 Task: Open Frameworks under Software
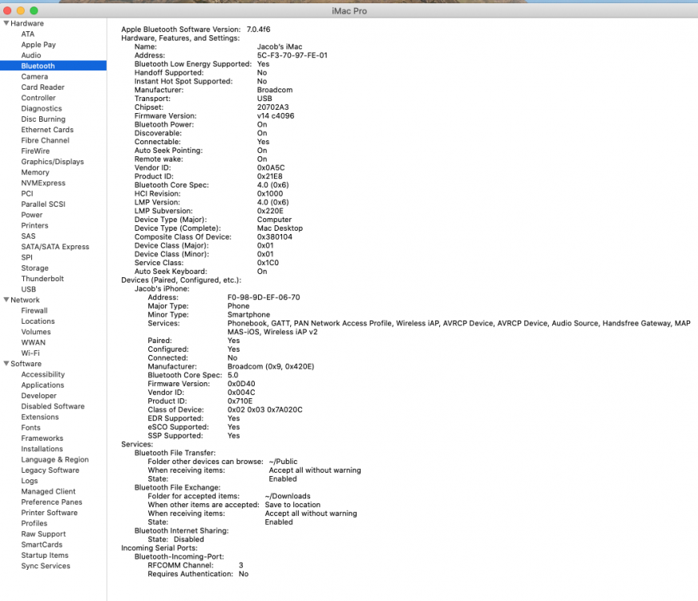42,438
